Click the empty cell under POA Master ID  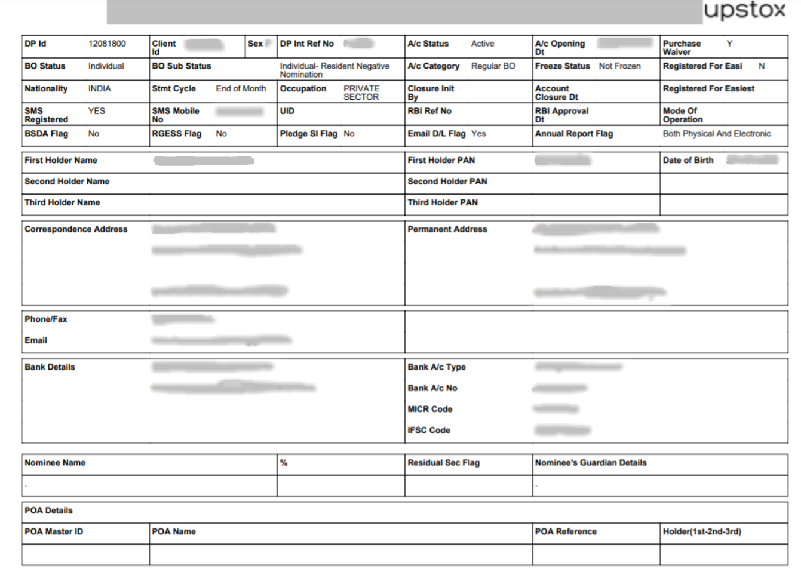click(x=85, y=555)
